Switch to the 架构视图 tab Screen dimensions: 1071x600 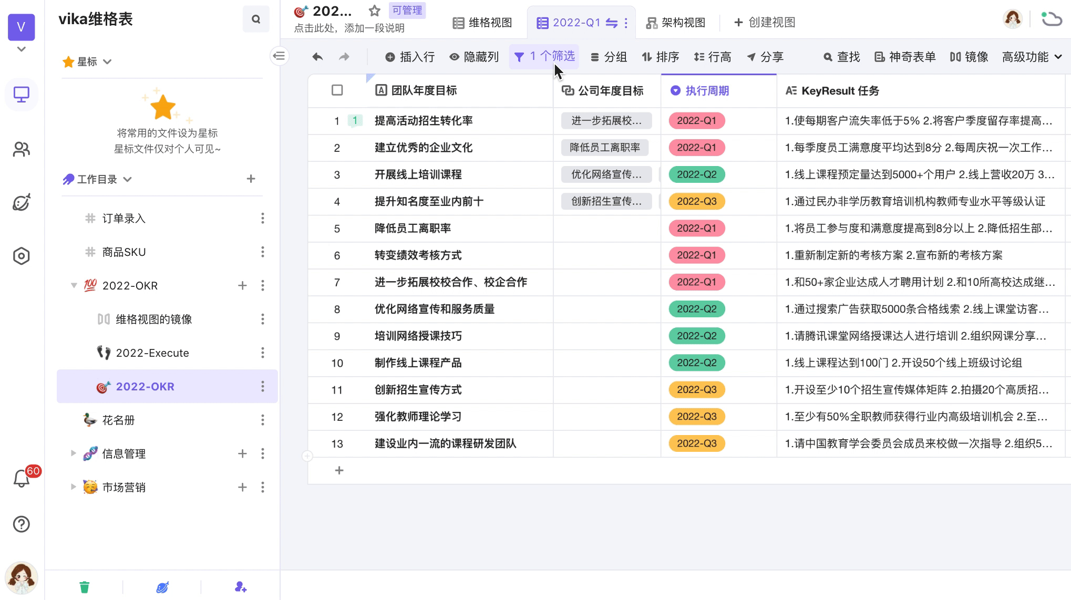[x=676, y=23]
